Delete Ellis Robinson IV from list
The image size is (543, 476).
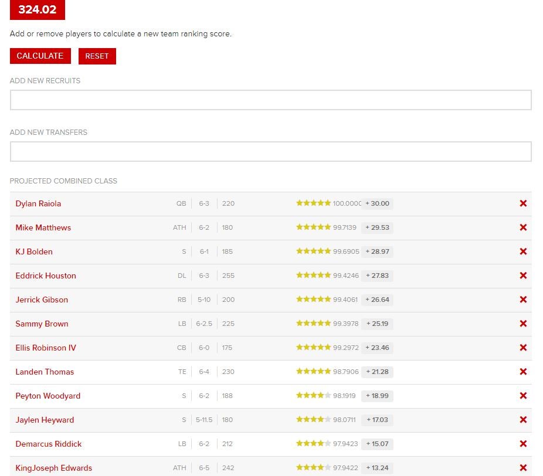pos(523,348)
